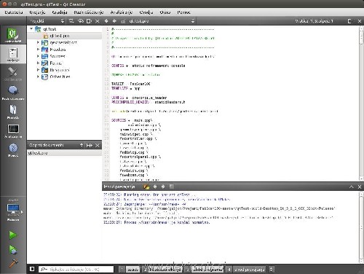Switch to the Analyze mode in sidebar
Image resolution: width=364 pixels, height=274 pixels.
click(13, 131)
